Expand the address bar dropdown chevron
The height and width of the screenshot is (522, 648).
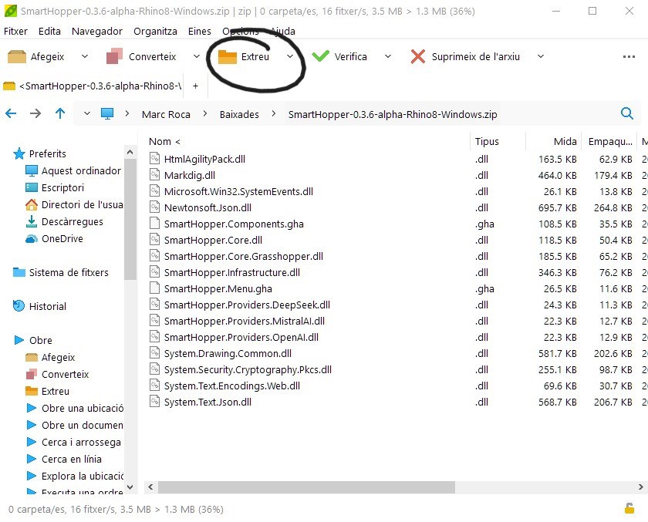87,113
